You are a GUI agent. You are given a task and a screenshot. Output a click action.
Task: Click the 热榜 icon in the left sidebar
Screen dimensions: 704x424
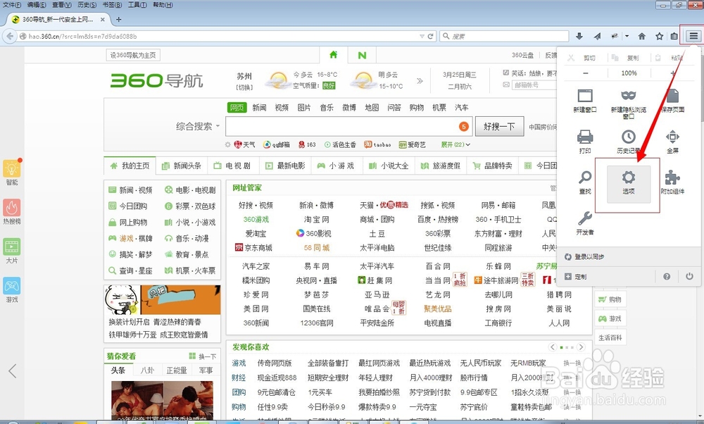click(x=11, y=208)
